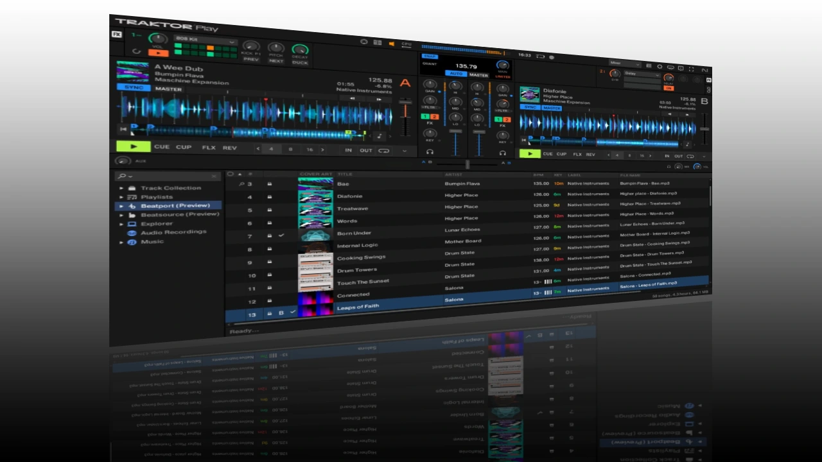Switch tempo mode from AUTO to MASTER
This screenshot has width=822, height=462.
[x=478, y=74]
